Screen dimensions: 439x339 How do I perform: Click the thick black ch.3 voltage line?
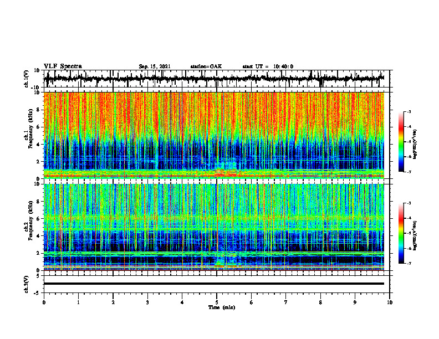[x=213, y=284]
